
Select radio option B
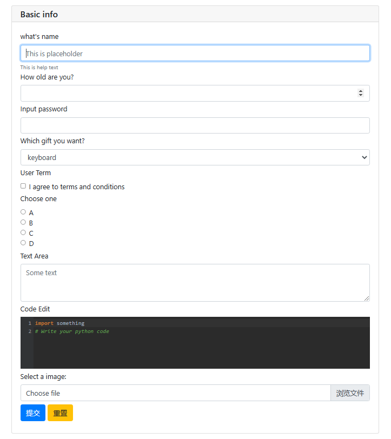point(23,222)
